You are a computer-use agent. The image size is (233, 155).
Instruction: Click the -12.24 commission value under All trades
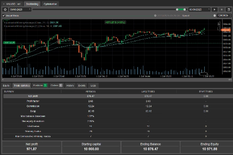(x=90, y=106)
